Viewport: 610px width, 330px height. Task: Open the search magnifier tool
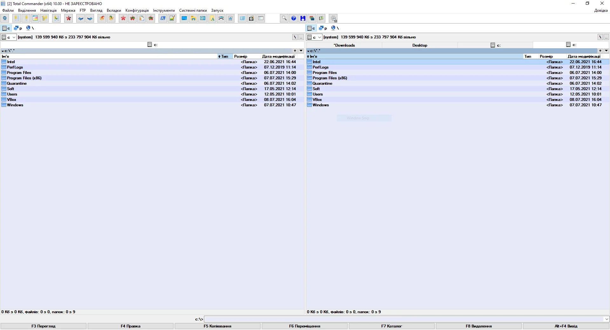(x=284, y=18)
